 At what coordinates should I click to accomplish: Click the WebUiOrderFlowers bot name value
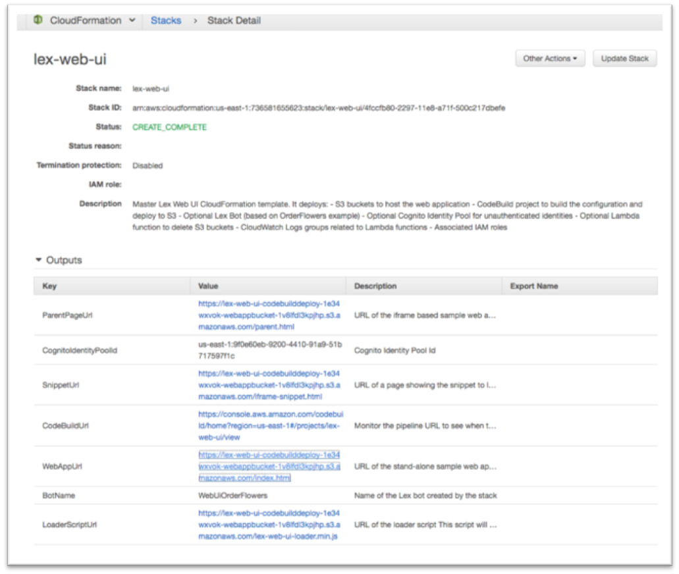[233, 495]
